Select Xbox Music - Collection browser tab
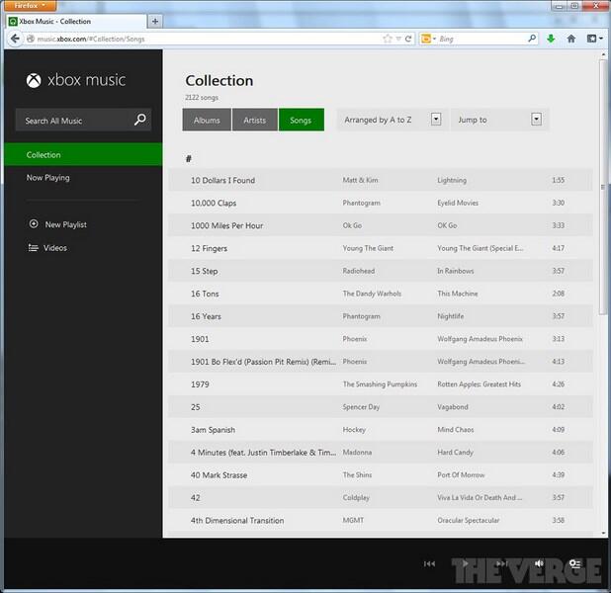The image size is (611, 593). point(77,22)
